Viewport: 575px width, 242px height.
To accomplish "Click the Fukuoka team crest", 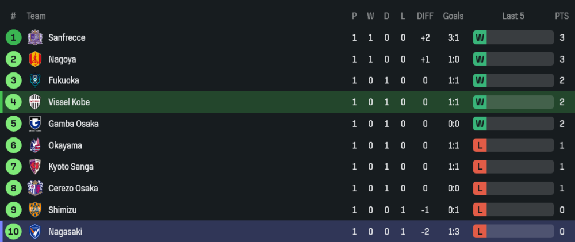I will point(35,80).
